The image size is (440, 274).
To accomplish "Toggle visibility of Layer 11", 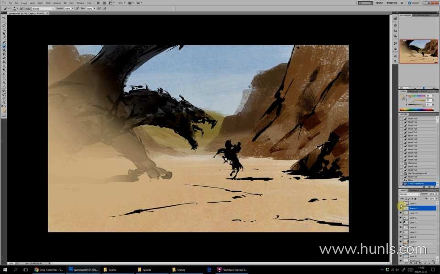I will [x=401, y=223].
